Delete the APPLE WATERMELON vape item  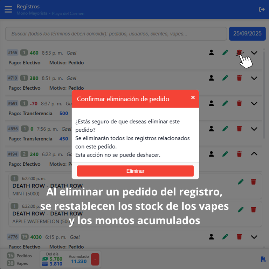coord(253,210)
